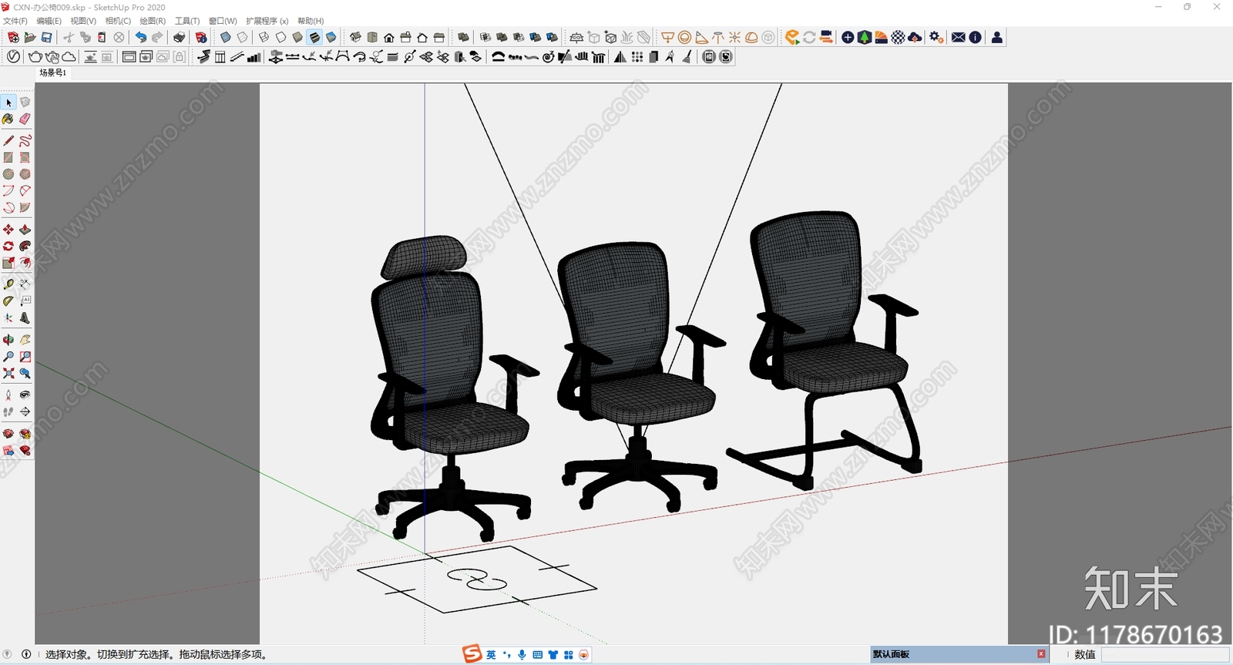Image resolution: width=1233 pixels, height=665 pixels.
Task: Click the 数值 measurements input box
Action: tap(1165, 654)
